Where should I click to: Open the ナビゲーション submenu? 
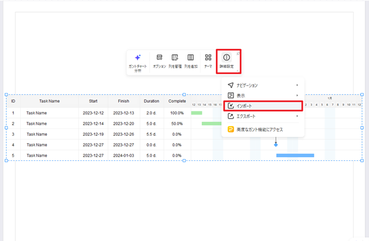pyautogui.click(x=263, y=85)
